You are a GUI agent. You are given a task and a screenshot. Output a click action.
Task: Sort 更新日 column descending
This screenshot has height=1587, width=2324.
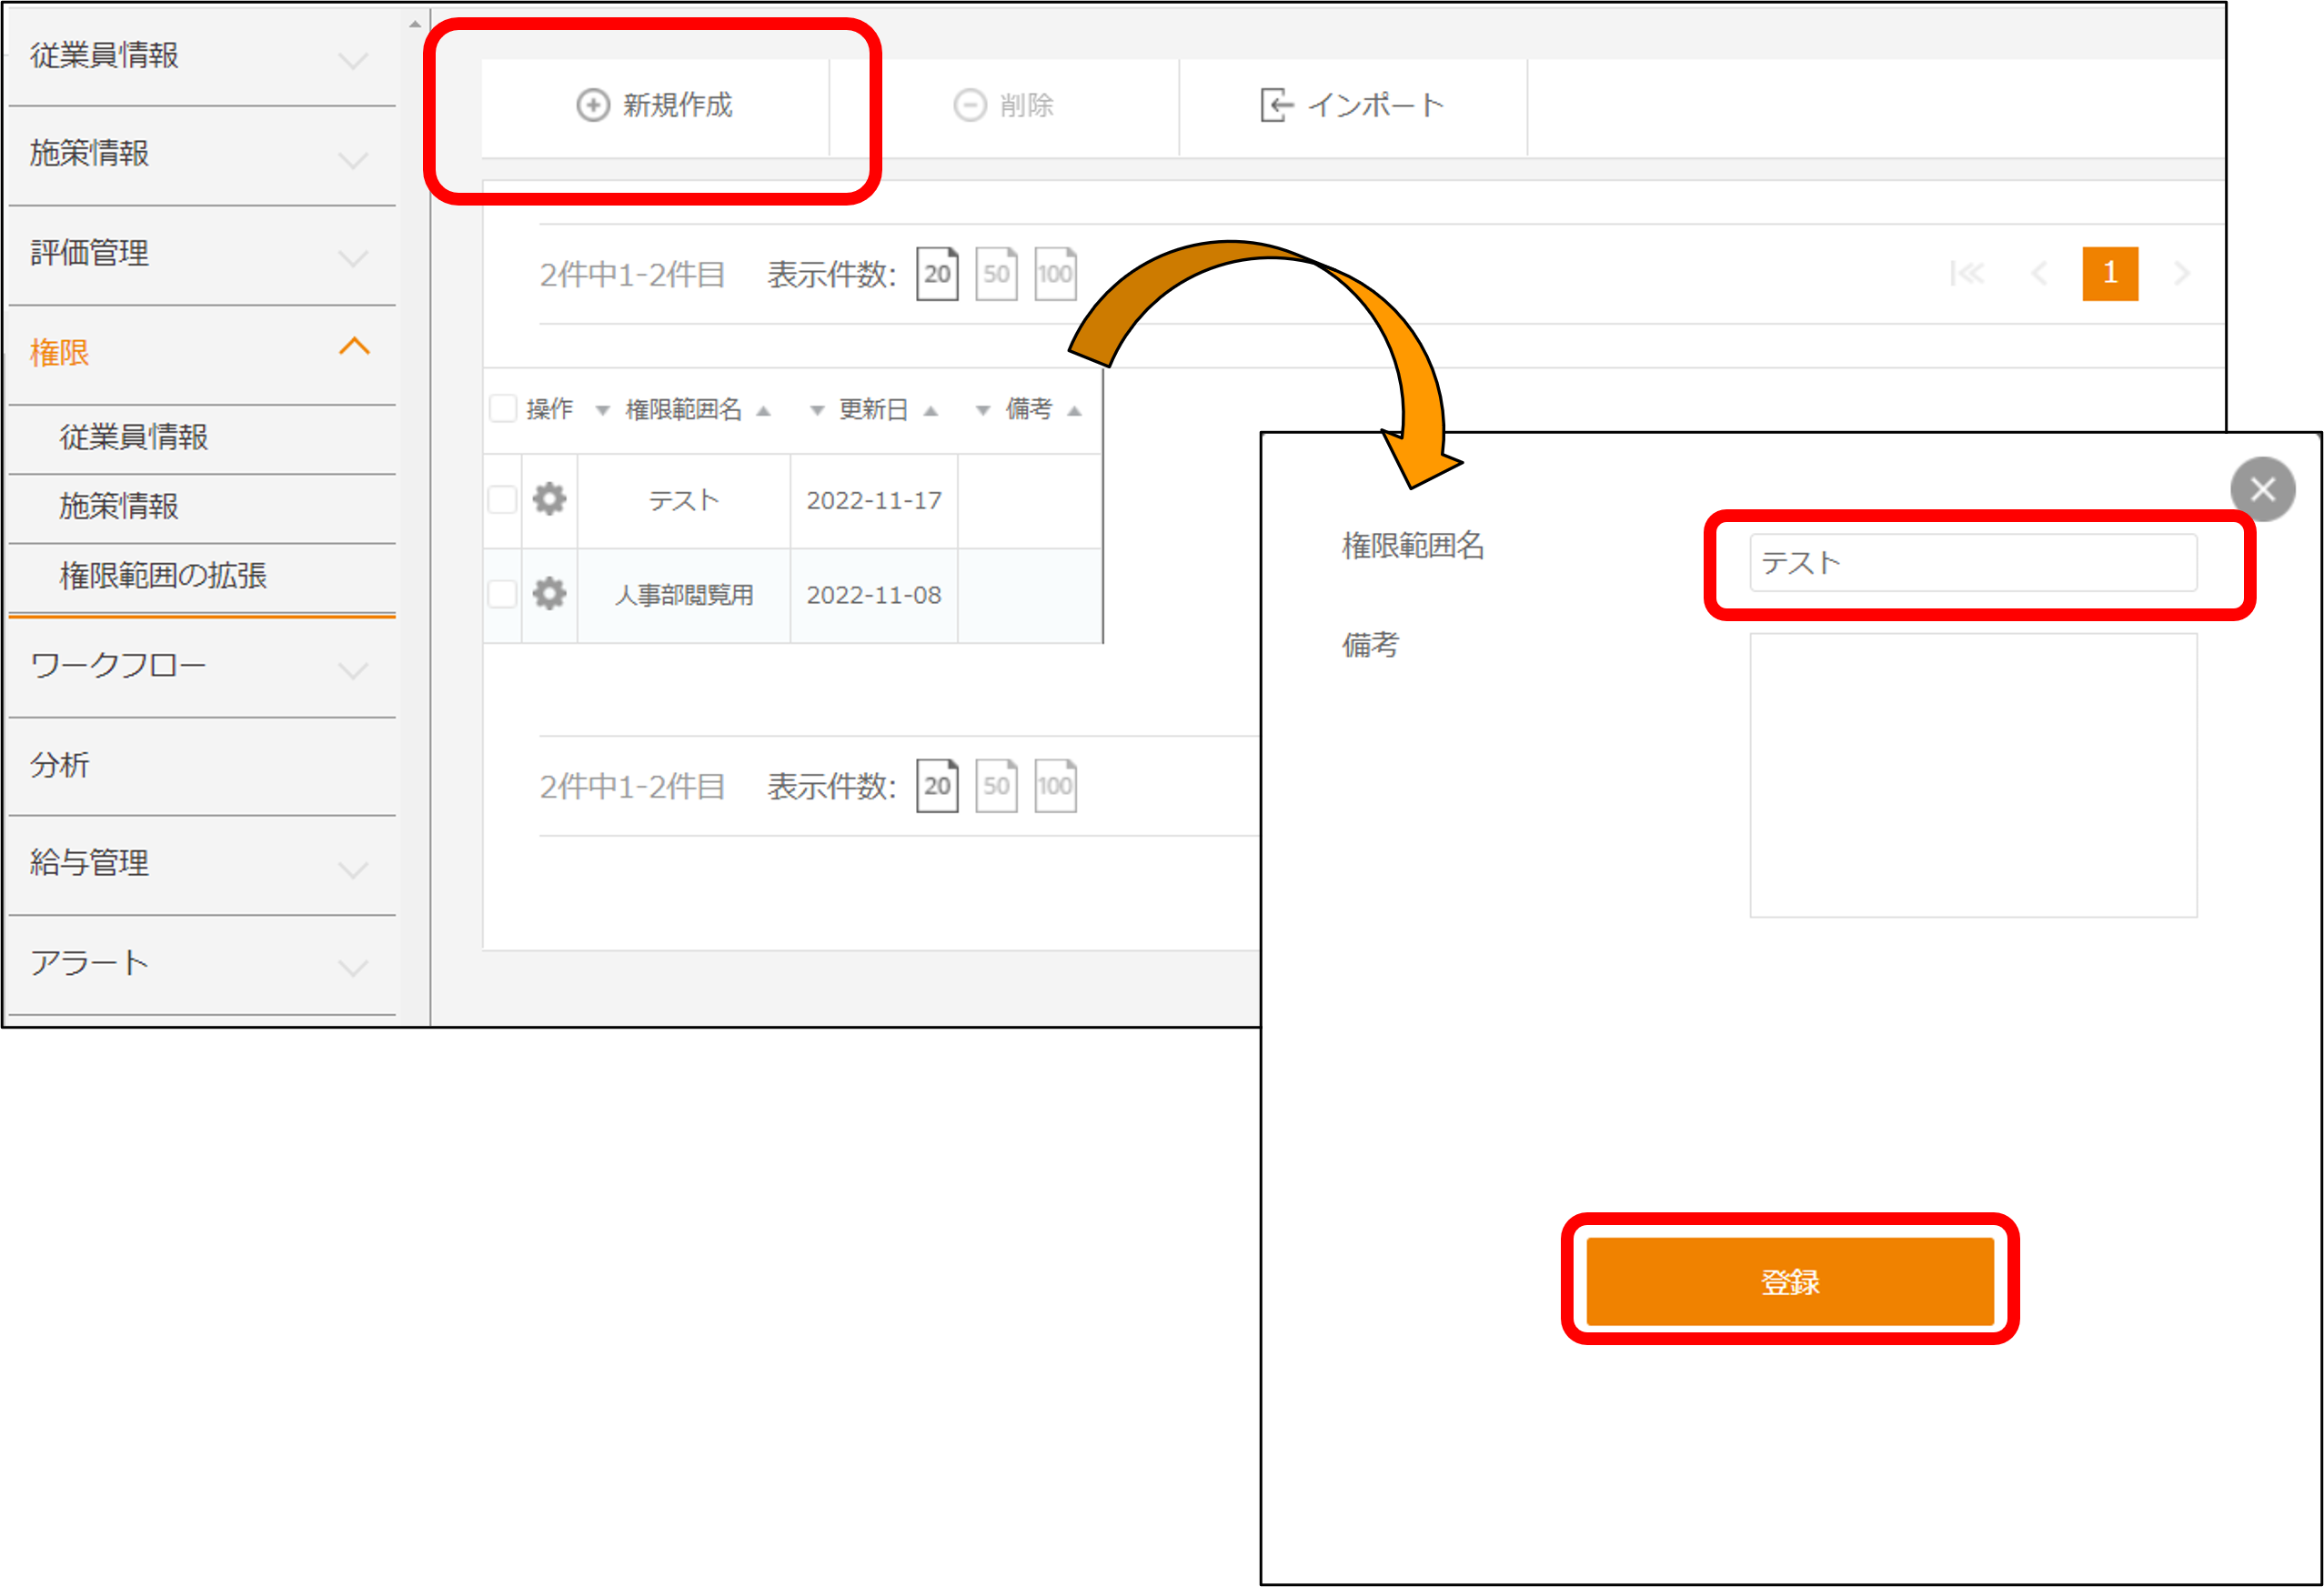[x=817, y=411]
